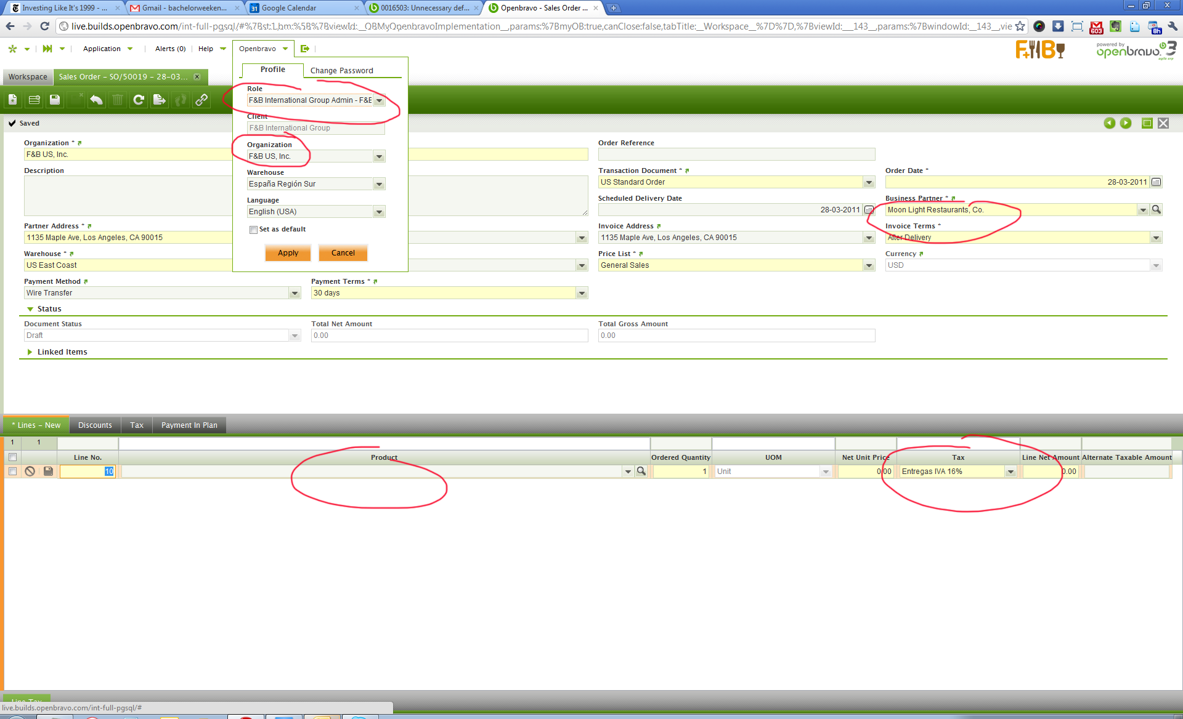This screenshot has height=719, width=1183.
Task: Click the linked items chain icon
Action: pyautogui.click(x=201, y=100)
